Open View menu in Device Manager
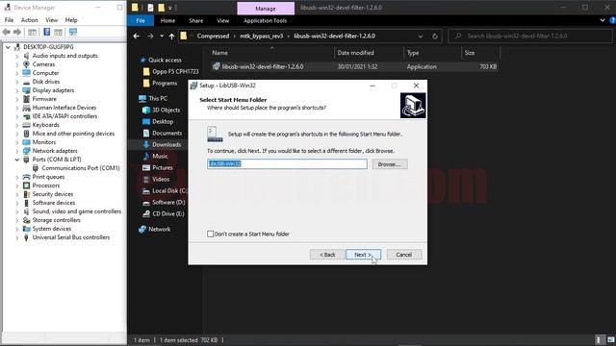This screenshot has width=616, height=346. tap(51, 20)
